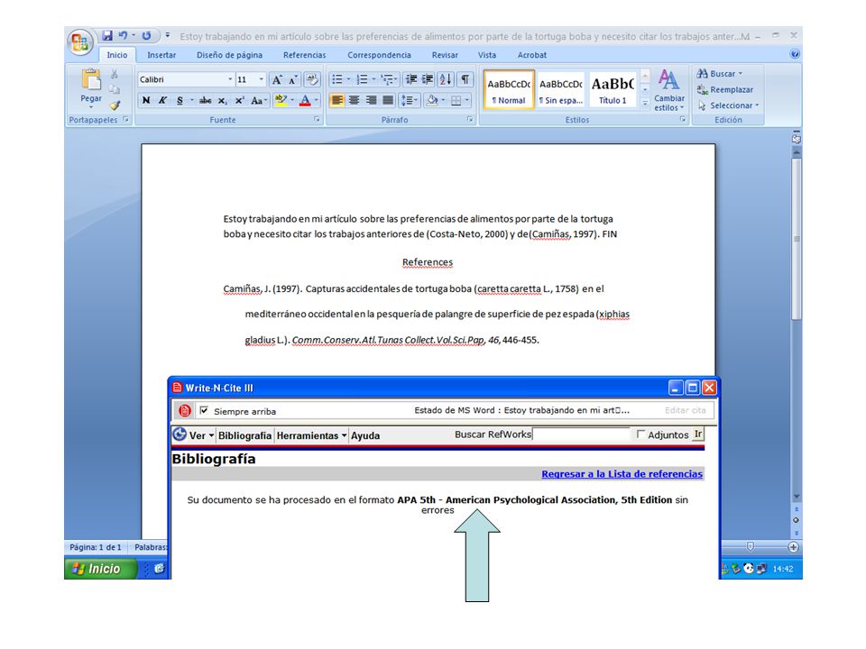Apply the Título 1 style
Screen dimensions: 866x649
(x=613, y=90)
